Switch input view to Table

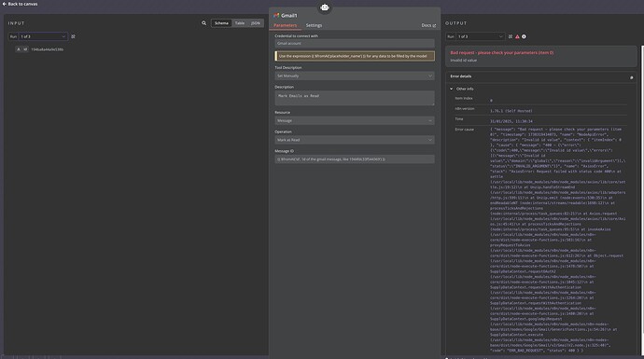pyautogui.click(x=240, y=23)
